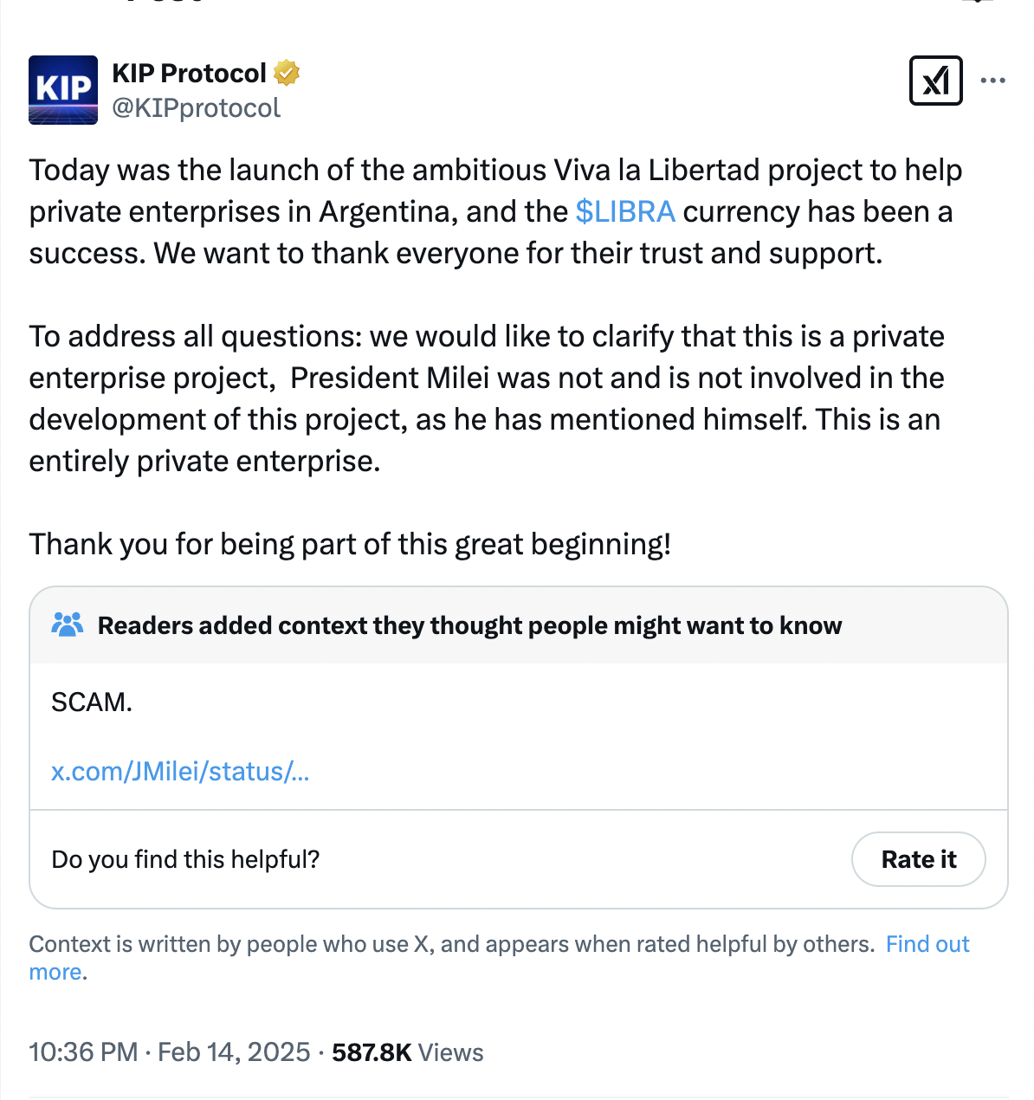Click the Thank you for being part line
1034x1100 pixels.
pos(350,544)
